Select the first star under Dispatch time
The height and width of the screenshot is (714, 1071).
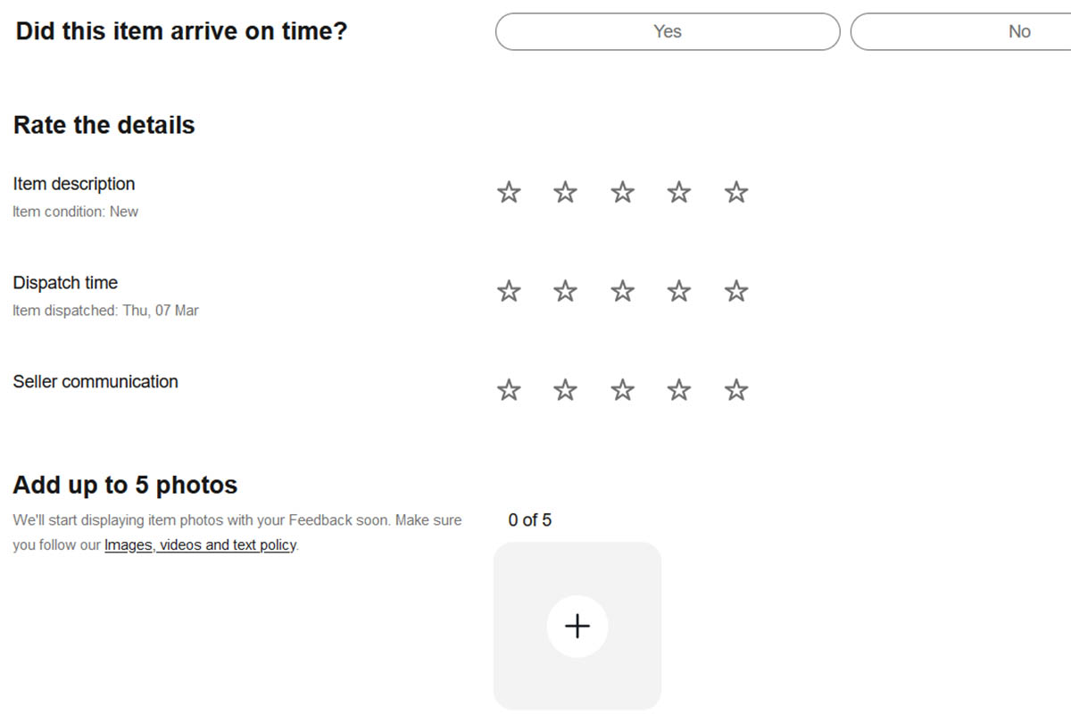[509, 290]
